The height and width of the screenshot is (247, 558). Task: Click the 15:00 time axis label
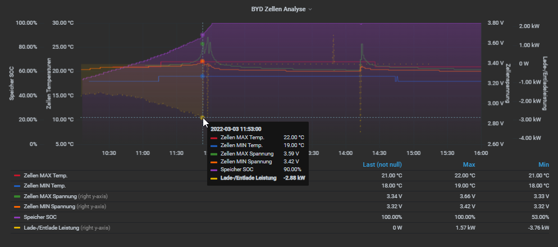[413, 153]
